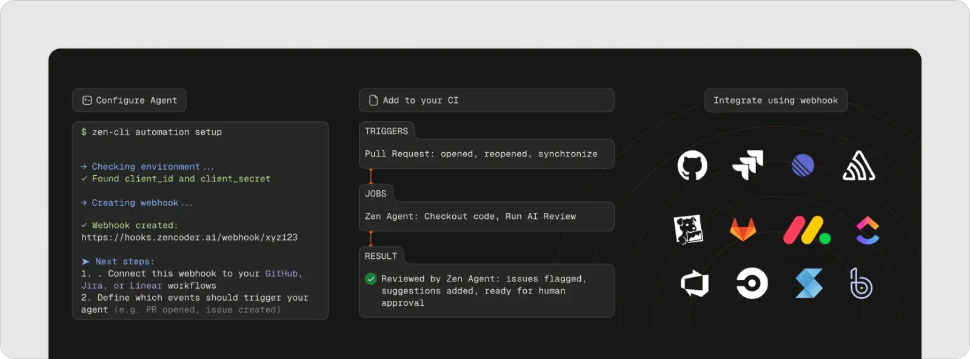970x359 pixels.
Task: Click the Creating webhook line
Action: coord(137,203)
